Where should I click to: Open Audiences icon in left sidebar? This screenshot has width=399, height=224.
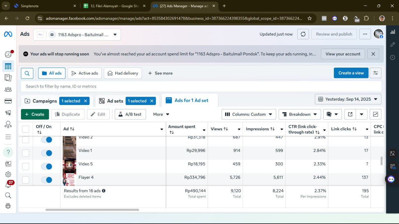click(x=8, y=89)
